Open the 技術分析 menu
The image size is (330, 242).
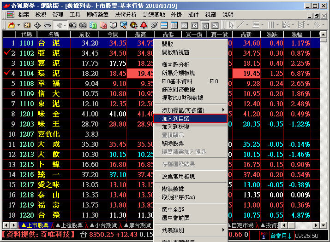pyautogui.click(x=126, y=14)
